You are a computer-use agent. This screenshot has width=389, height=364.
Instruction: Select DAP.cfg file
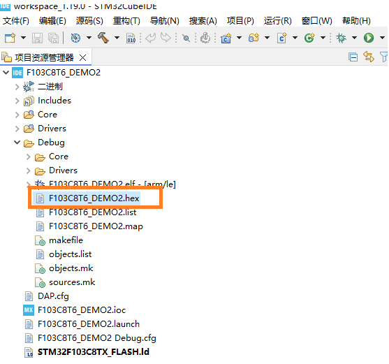53,296
